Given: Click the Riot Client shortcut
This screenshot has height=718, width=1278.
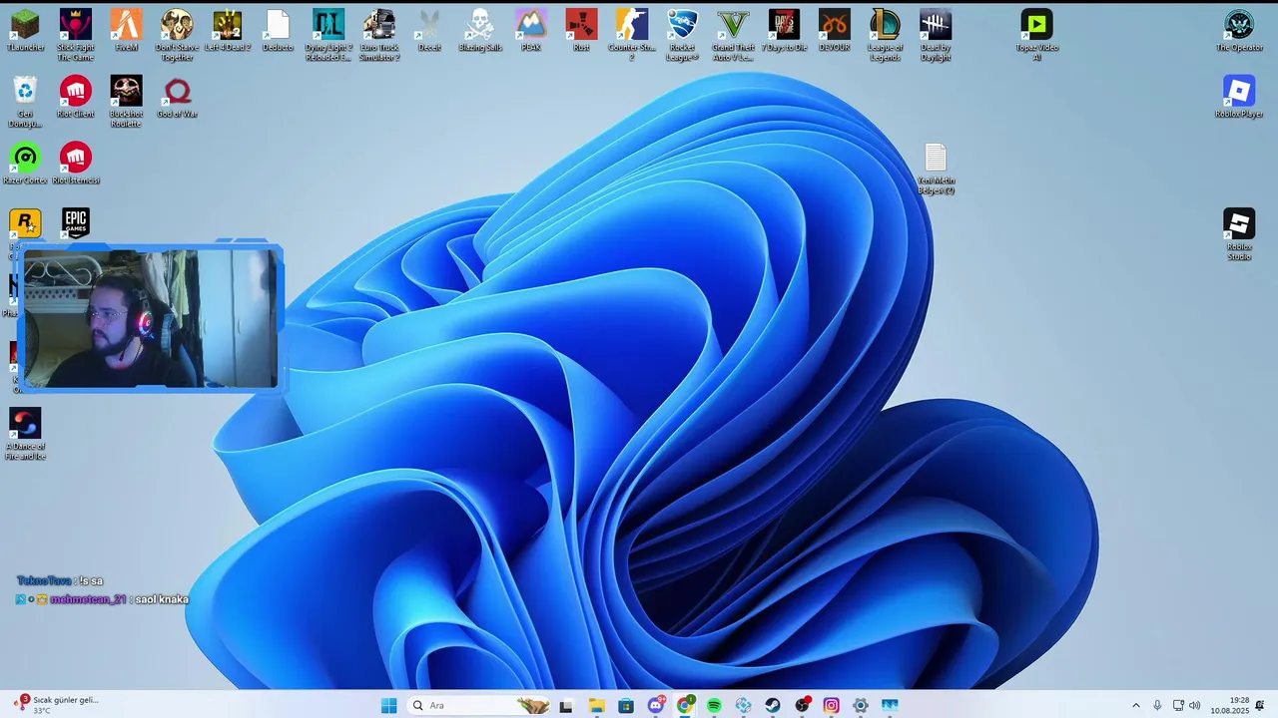Looking at the screenshot, I should pos(76,97).
